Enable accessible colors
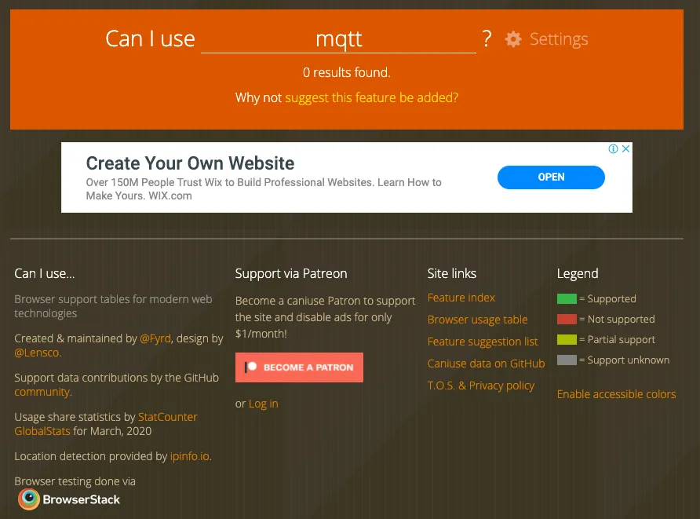 tap(616, 394)
